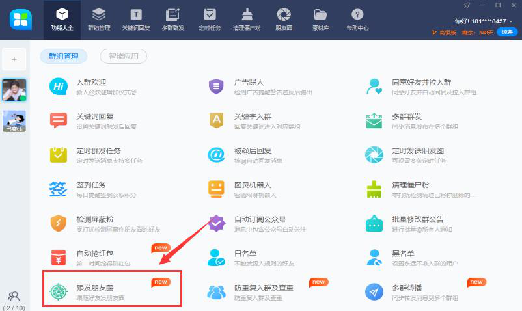Open 定时任务 toolbar item
The width and height of the screenshot is (522, 311).
click(210, 20)
